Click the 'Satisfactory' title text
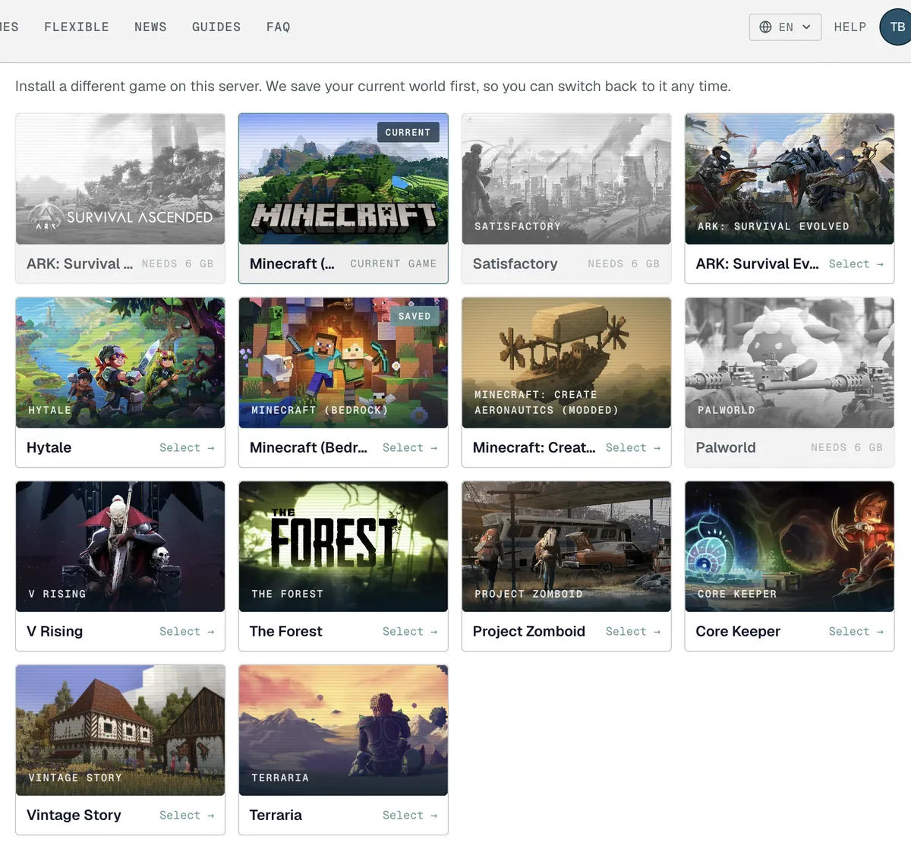Image resolution: width=911 pixels, height=849 pixels. click(515, 264)
